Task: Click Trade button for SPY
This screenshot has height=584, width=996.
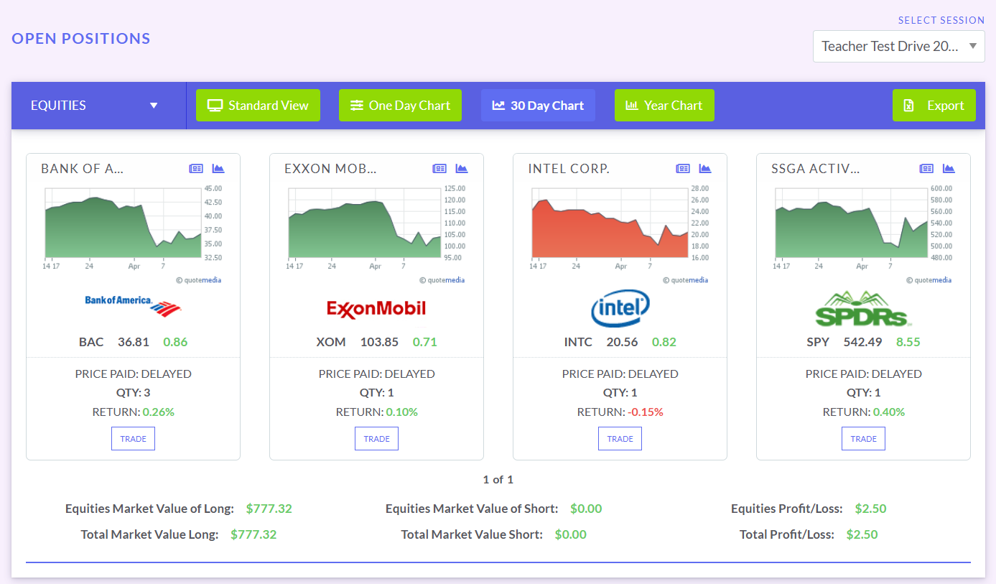Action: tap(864, 439)
